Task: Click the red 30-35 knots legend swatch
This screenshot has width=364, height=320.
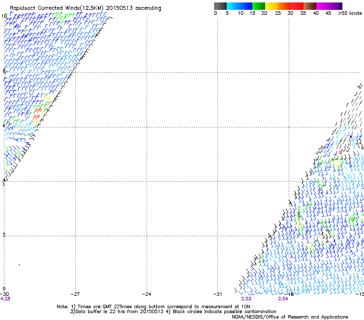Action: 297,6
